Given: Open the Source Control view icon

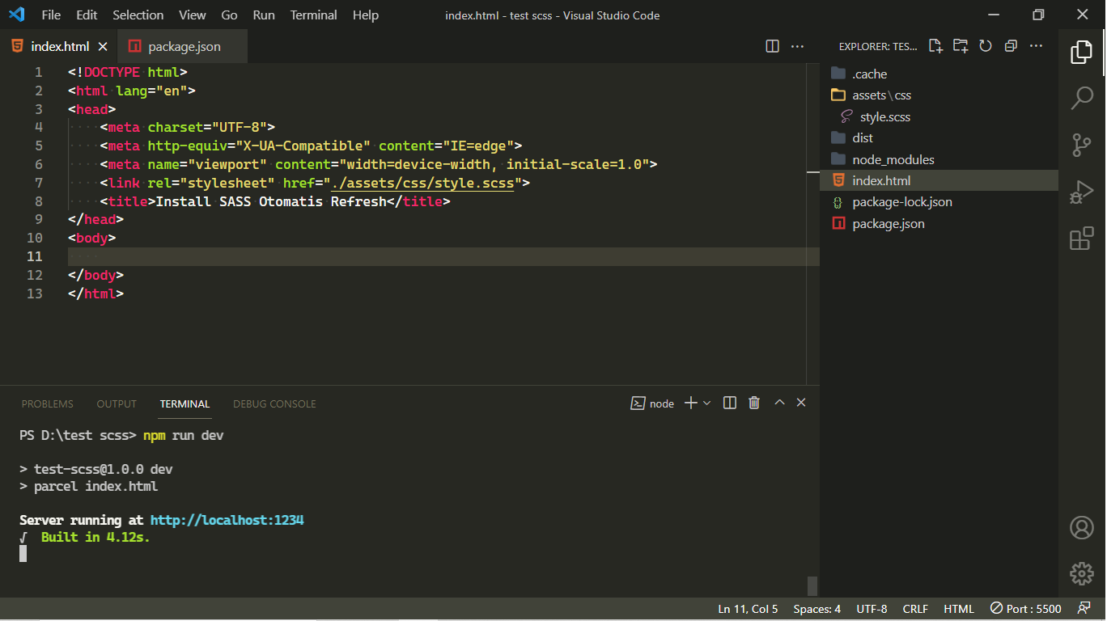Looking at the screenshot, I should pos(1082,146).
